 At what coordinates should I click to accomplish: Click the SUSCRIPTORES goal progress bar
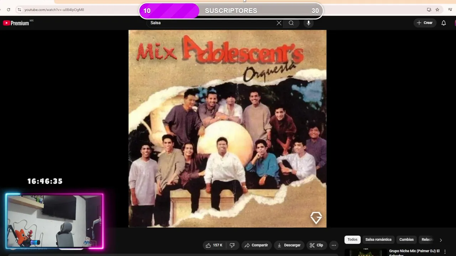click(x=231, y=11)
